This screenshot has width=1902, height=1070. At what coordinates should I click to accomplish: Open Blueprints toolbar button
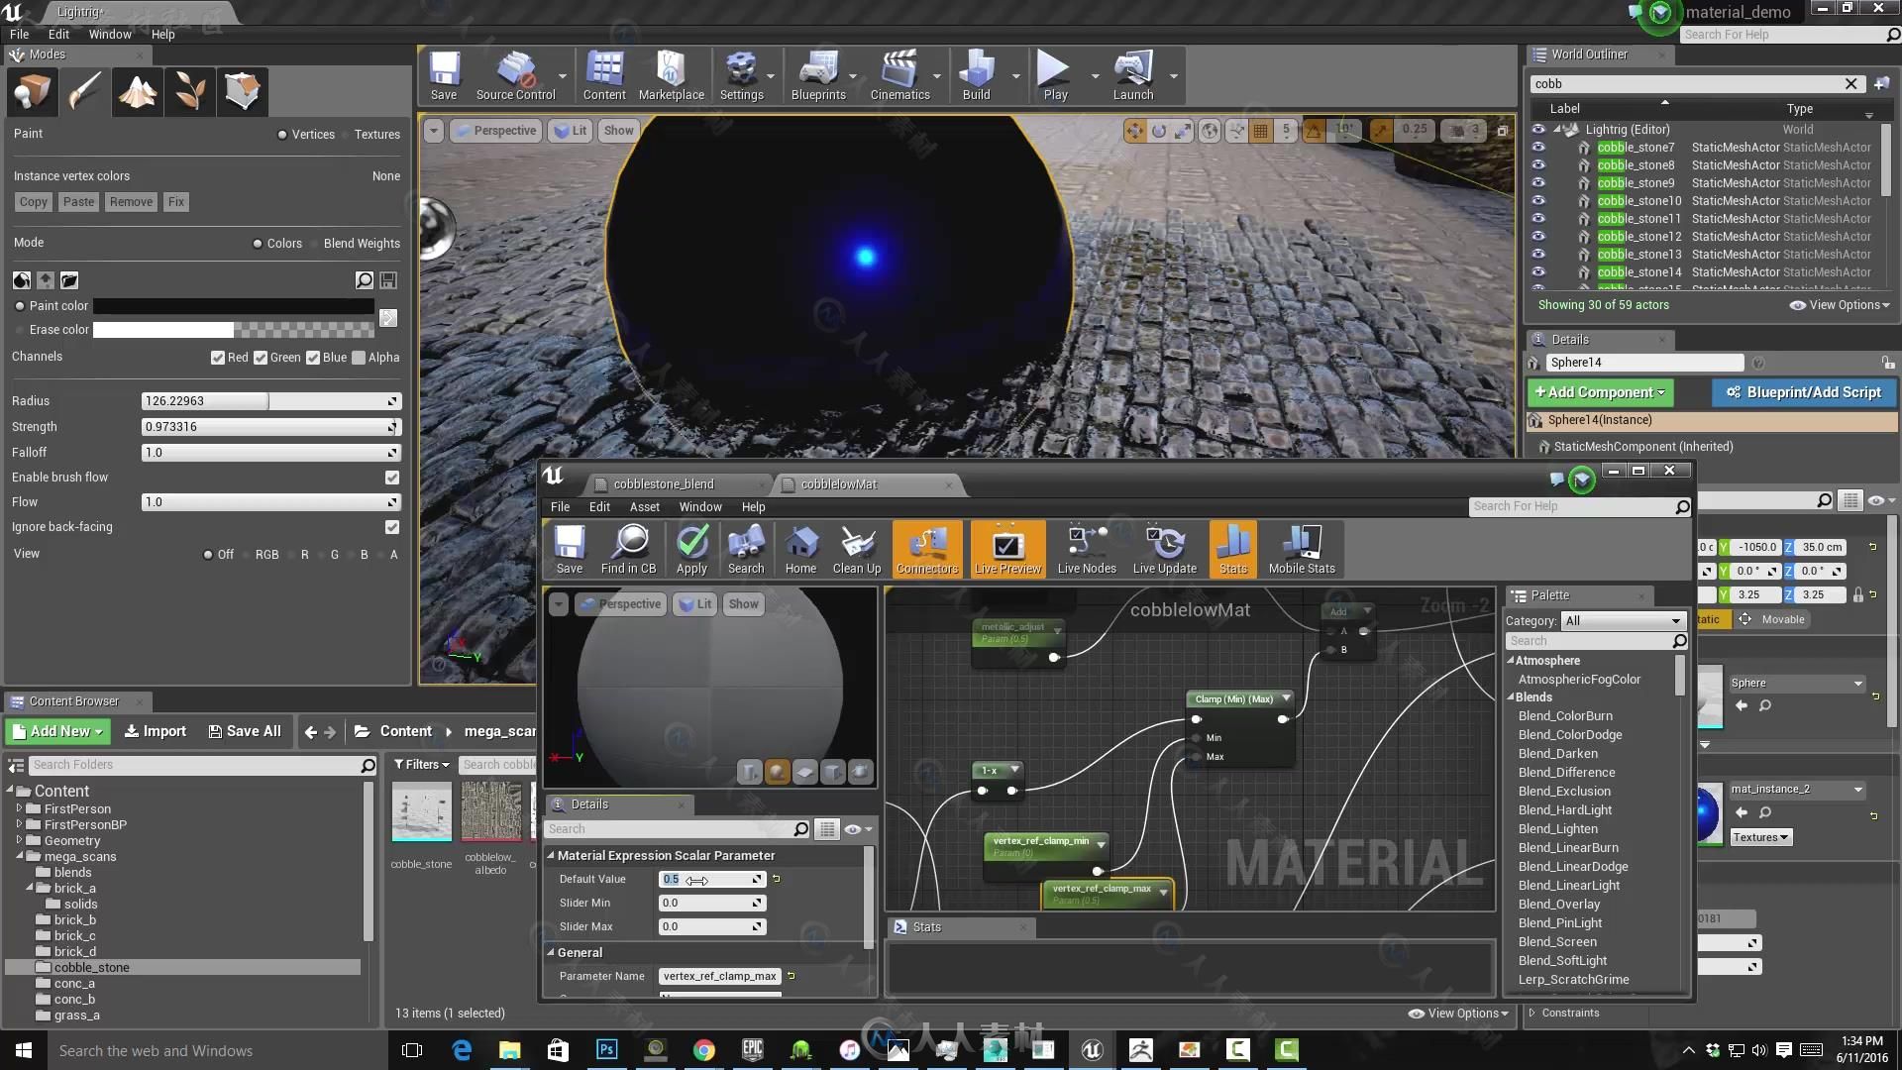click(x=818, y=75)
